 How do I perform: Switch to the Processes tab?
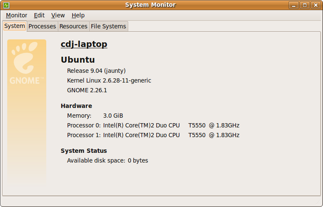pyautogui.click(x=42, y=26)
